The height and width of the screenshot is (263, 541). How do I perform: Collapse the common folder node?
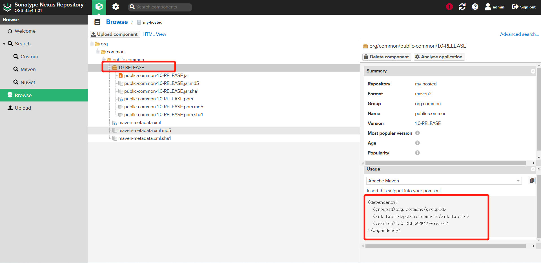[98, 52]
